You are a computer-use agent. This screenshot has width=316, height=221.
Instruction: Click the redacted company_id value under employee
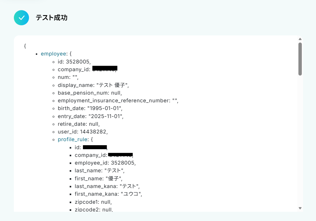[x=105, y=68]
